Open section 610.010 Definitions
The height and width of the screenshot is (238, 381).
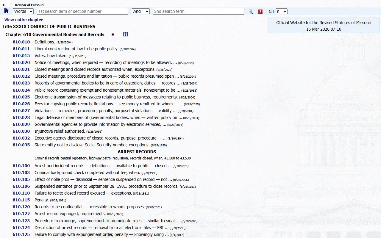[21, 42]
